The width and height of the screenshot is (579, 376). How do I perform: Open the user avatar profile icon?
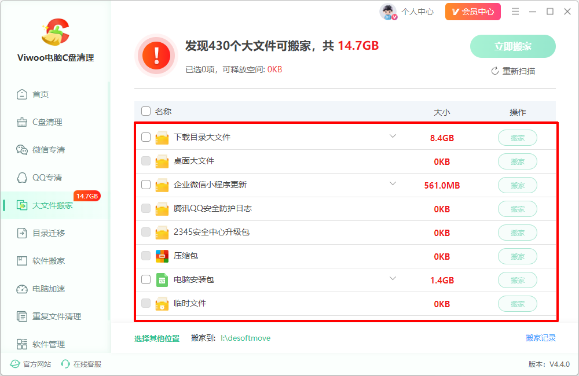388,12
